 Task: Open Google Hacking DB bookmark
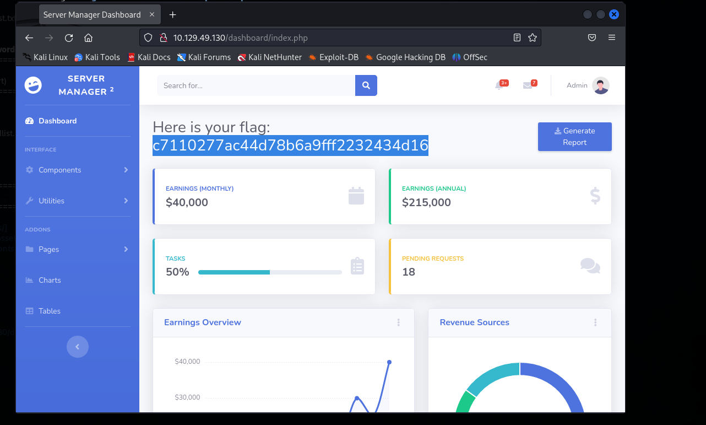point(405,57)
